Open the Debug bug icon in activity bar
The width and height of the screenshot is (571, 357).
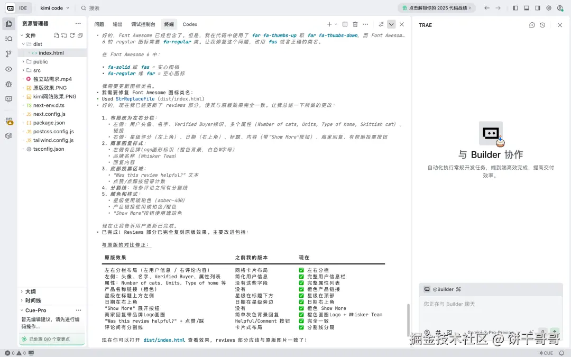pos(9,84)
